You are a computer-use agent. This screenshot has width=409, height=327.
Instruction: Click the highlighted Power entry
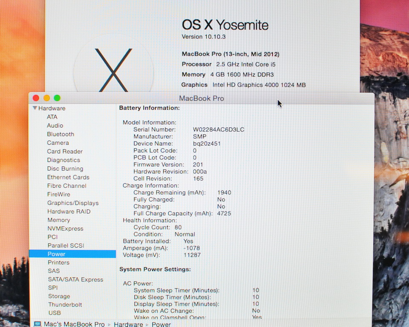[x=72, y=254]
